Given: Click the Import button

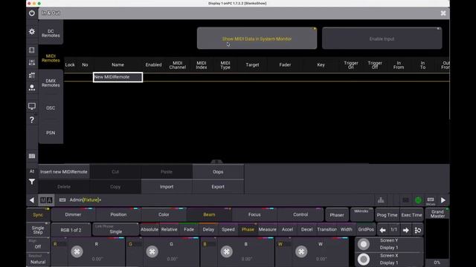Looking at the screenshot, I should (167, 186).
